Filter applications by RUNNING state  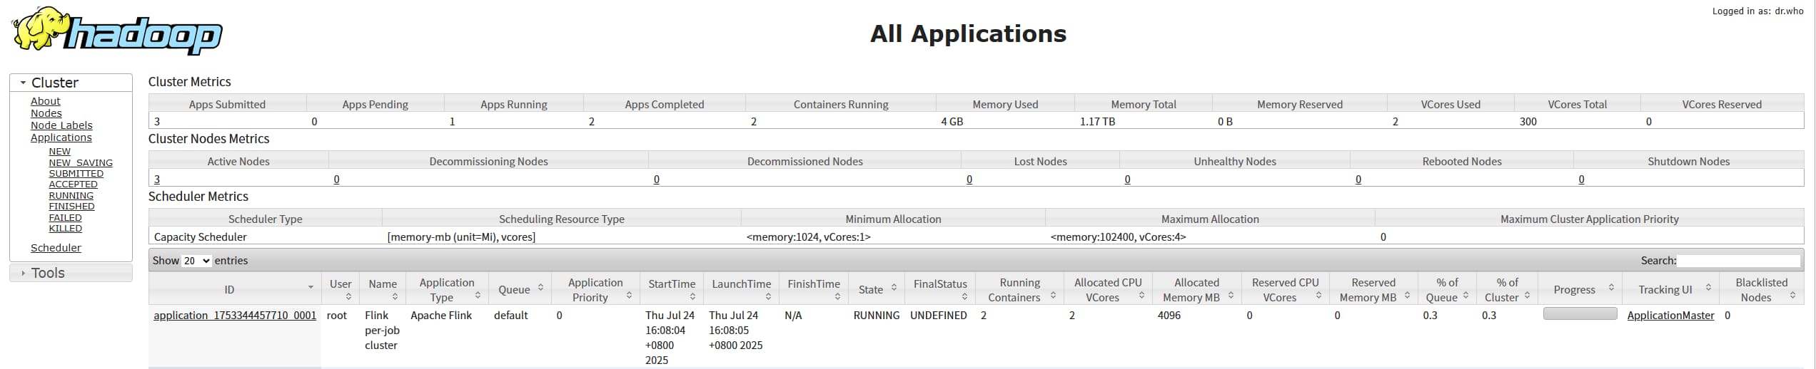[x=71, y=195]
